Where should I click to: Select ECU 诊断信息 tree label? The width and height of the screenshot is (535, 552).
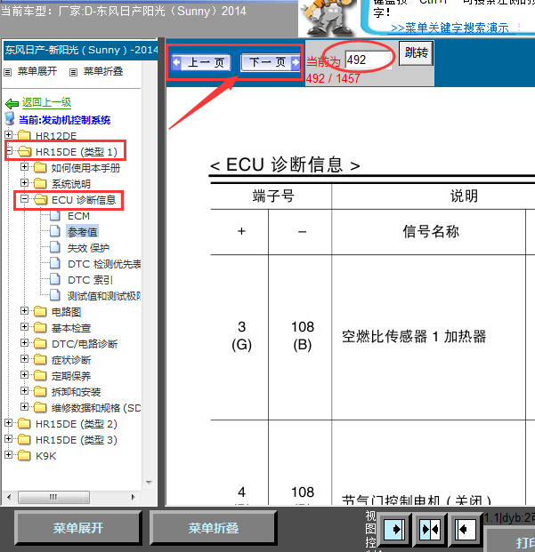[x=84, y=200]
